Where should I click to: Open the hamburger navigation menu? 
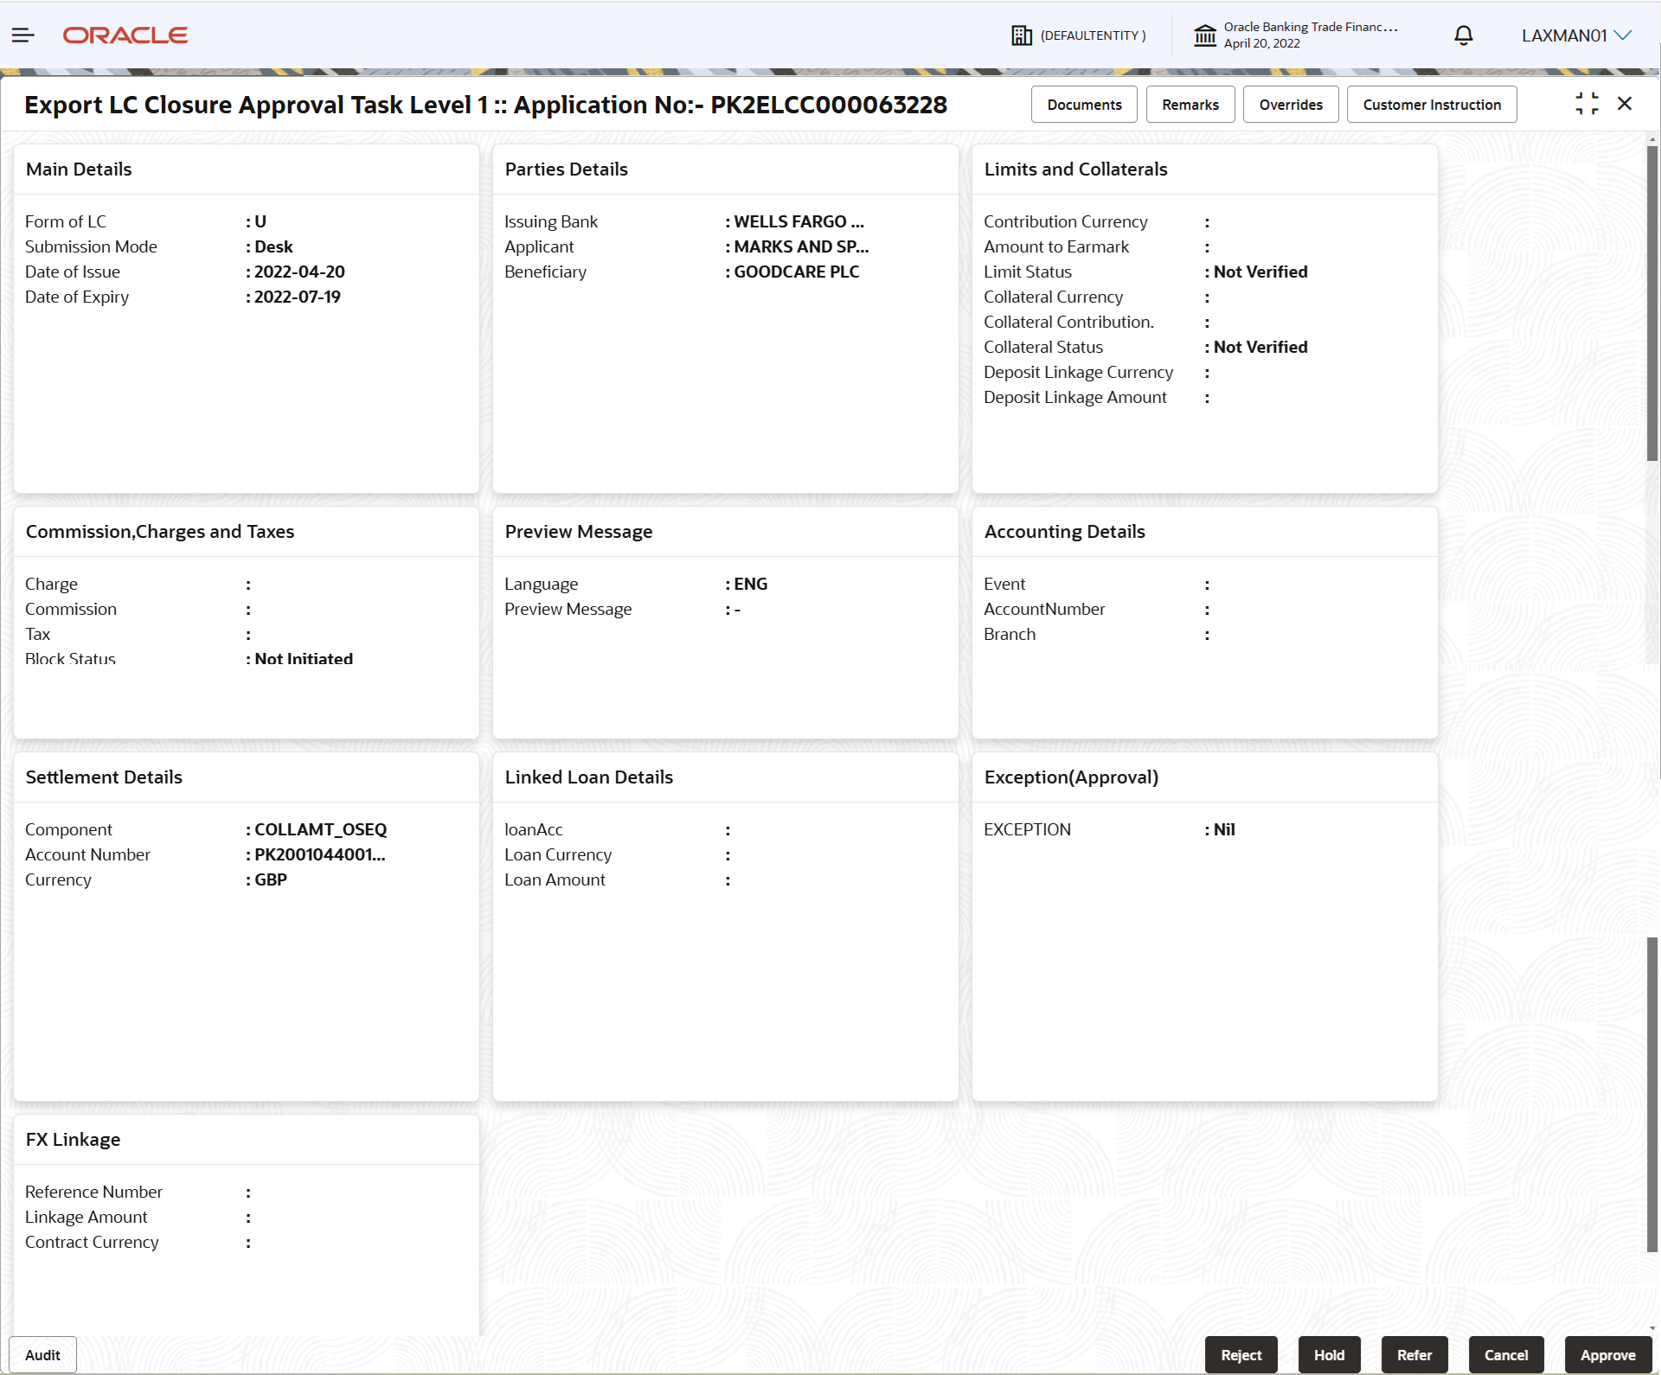pyautogui.click(x=22, y=35)
